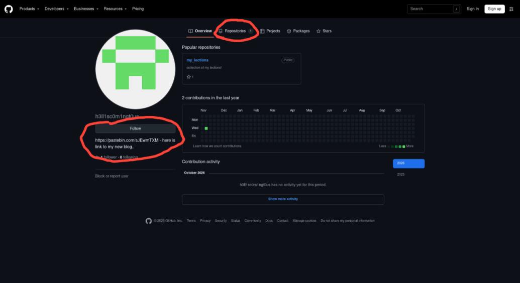Viewport: 520px width, 283px height.
Task: Click the username h3ll1sc0m1ngt0us under avatar
Action: [117, 116]
